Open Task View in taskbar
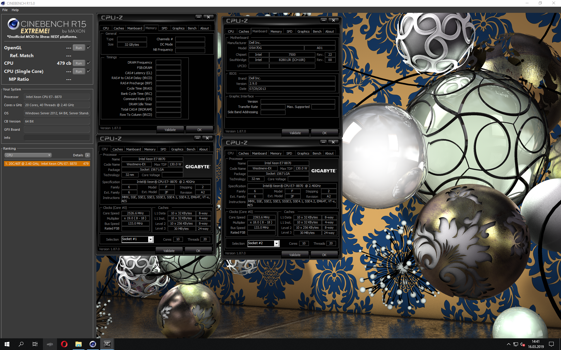 pyautogui.click(x=35, y=344)
